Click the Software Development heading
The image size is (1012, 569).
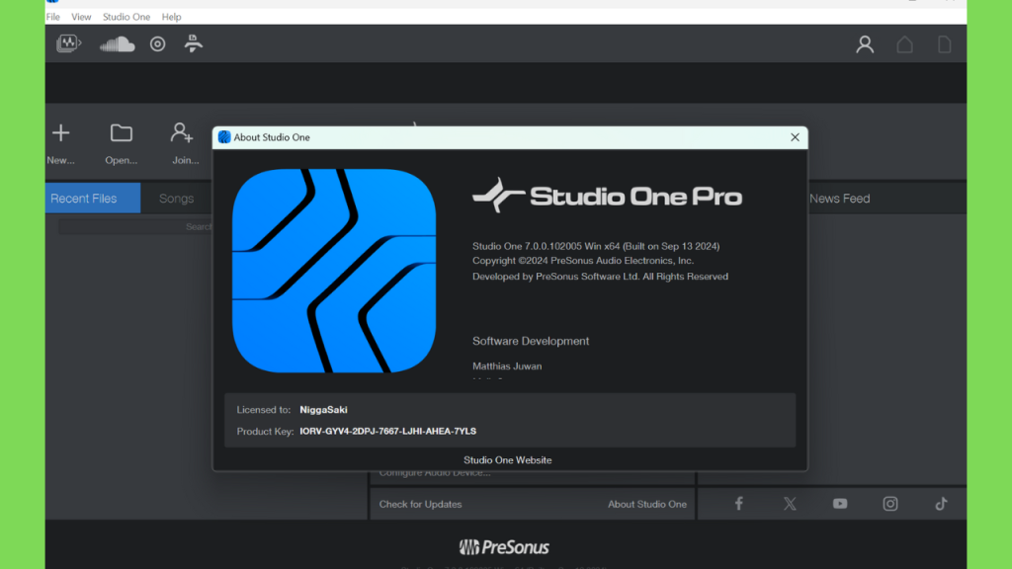point(531,341)
